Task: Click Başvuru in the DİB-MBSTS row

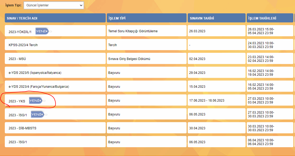Action: 114,128
